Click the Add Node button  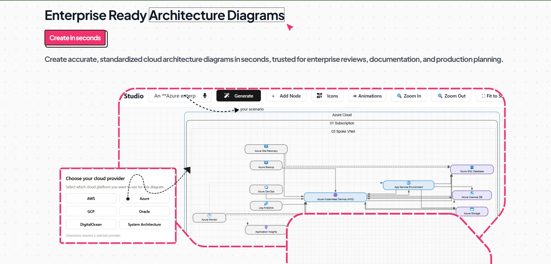point(286,95)
